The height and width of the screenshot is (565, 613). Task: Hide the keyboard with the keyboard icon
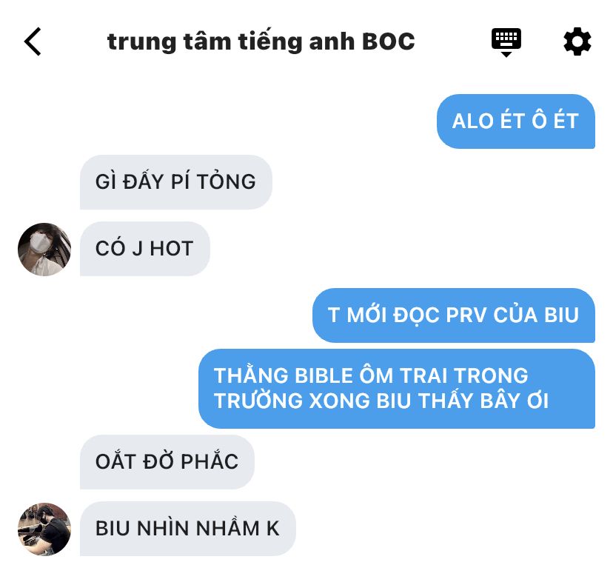click(506, 42)
